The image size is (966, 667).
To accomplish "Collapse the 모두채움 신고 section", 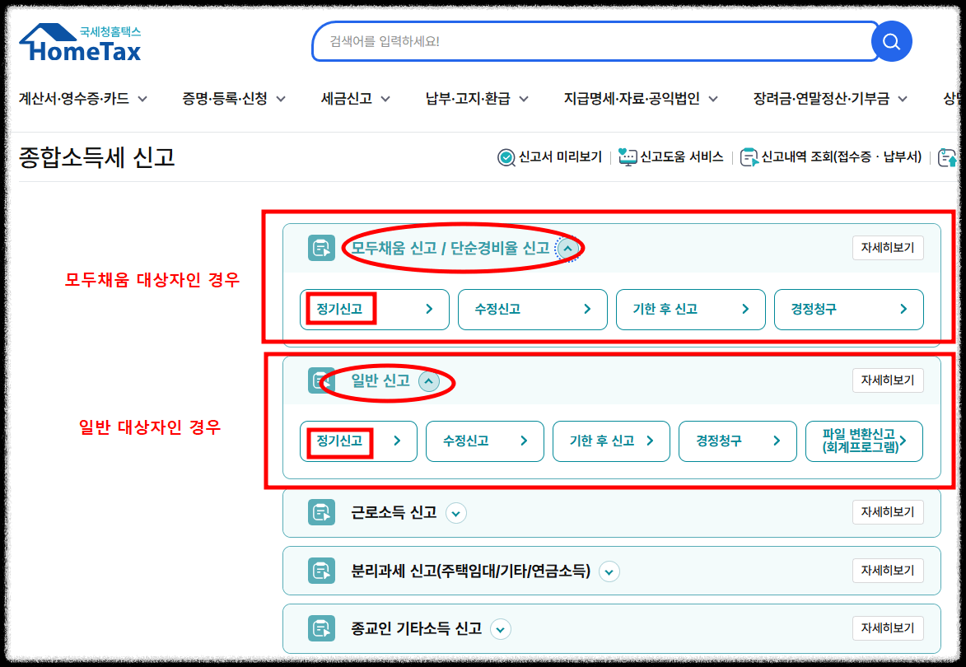I will click(567, 247).
